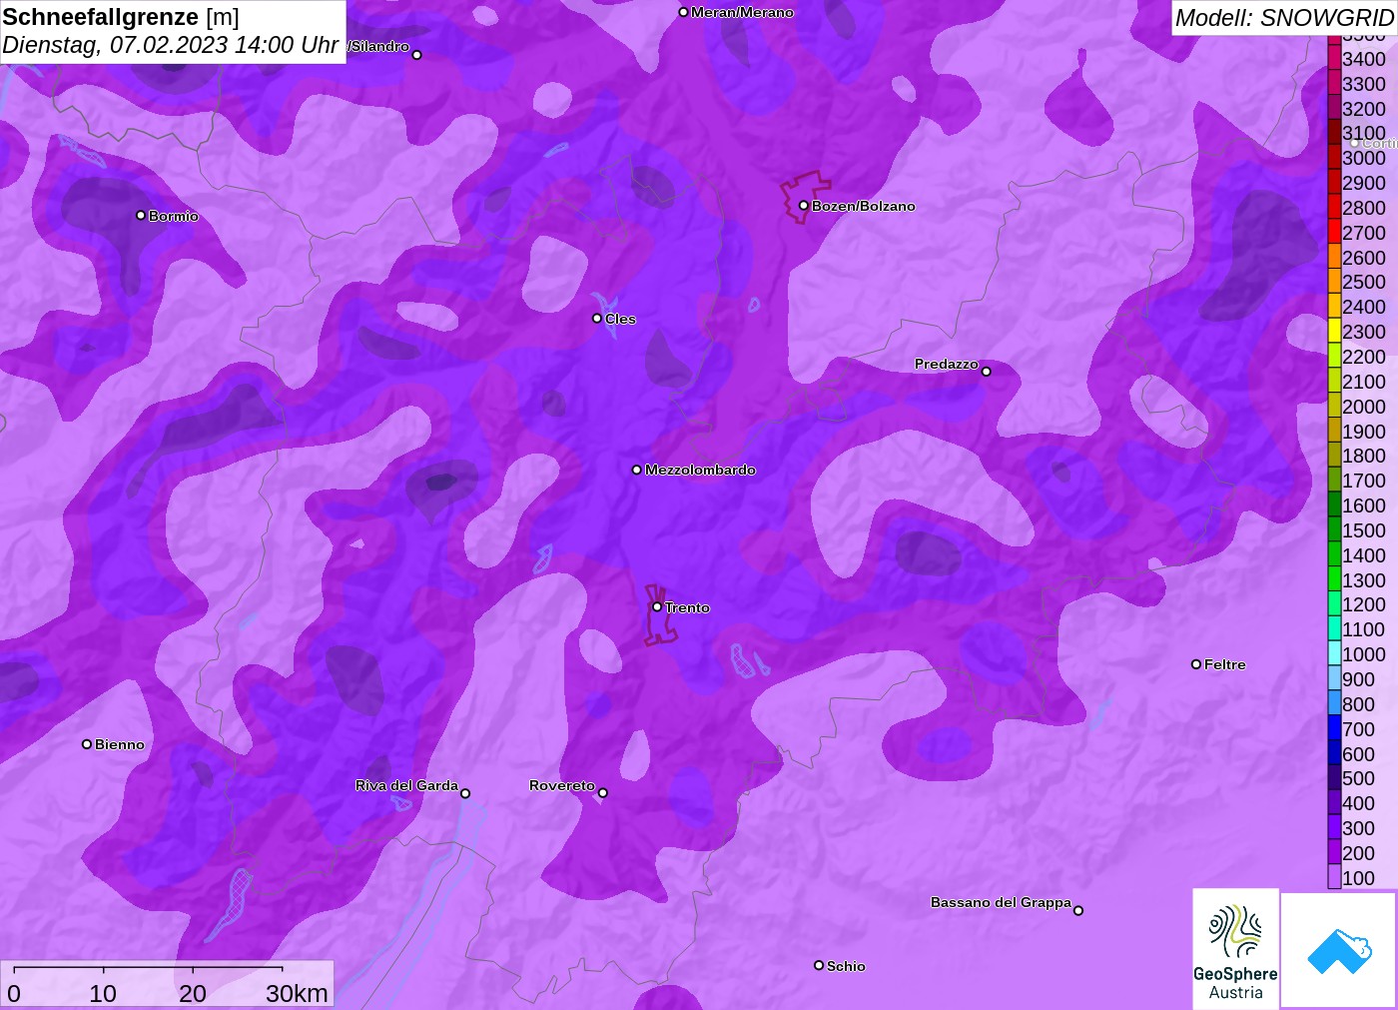Click the 500 legend value
Viewport: 1398px width, 1010px height.
click(1359, 778)
